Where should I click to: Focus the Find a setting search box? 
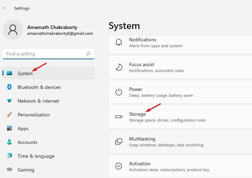pyautogui.click(x=44, y=54)
